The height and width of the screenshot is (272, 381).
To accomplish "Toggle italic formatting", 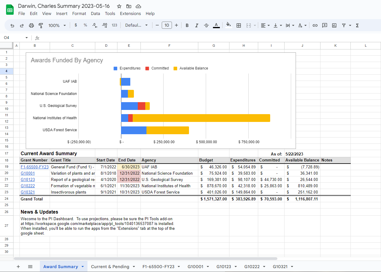I will [196, 25].
